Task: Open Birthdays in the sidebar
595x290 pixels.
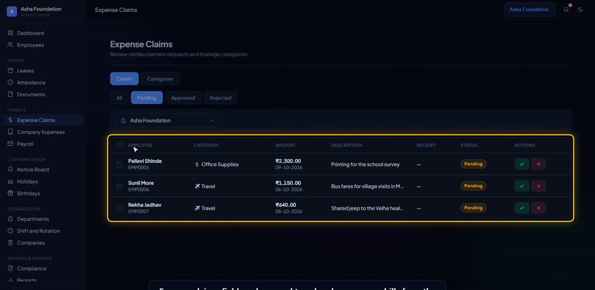Action: 43,193
